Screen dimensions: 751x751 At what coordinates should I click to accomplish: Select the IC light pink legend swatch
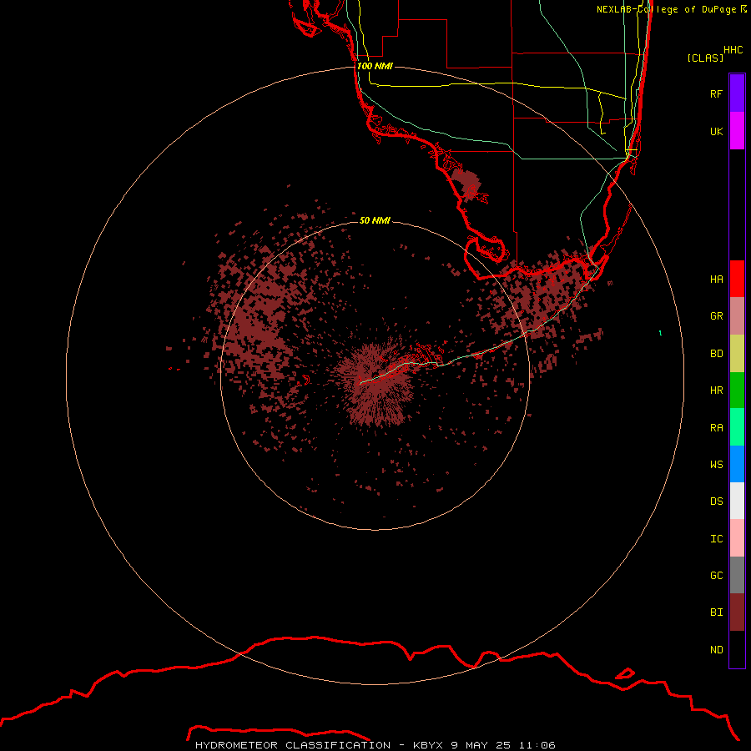(737, 538)
